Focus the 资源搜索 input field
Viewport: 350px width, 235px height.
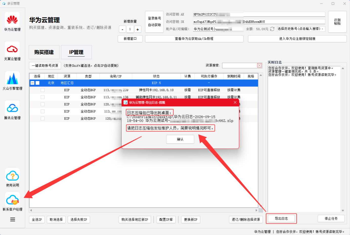coord(240,66)
